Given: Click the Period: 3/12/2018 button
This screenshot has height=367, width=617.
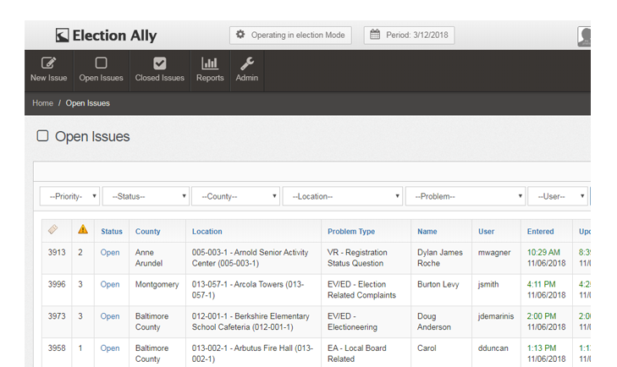Looking at the screenshot, I should [410, 35].
